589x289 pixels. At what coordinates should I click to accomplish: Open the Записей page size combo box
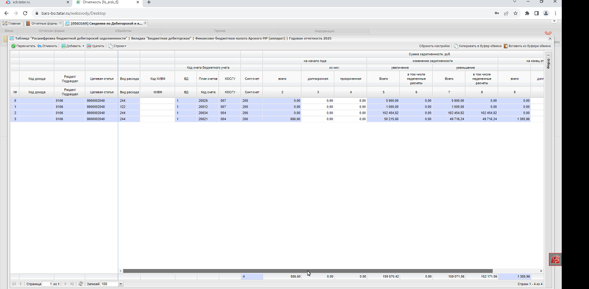121,284
